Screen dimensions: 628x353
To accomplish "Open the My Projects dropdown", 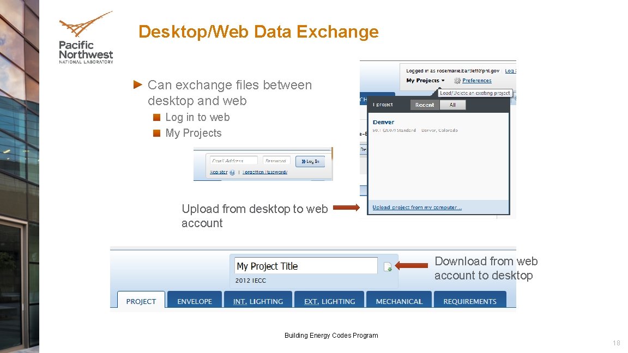I will point(425,80).
